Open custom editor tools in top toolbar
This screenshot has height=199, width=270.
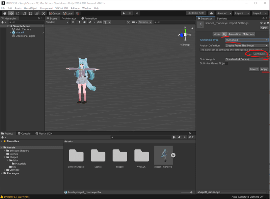coord(44,13)
